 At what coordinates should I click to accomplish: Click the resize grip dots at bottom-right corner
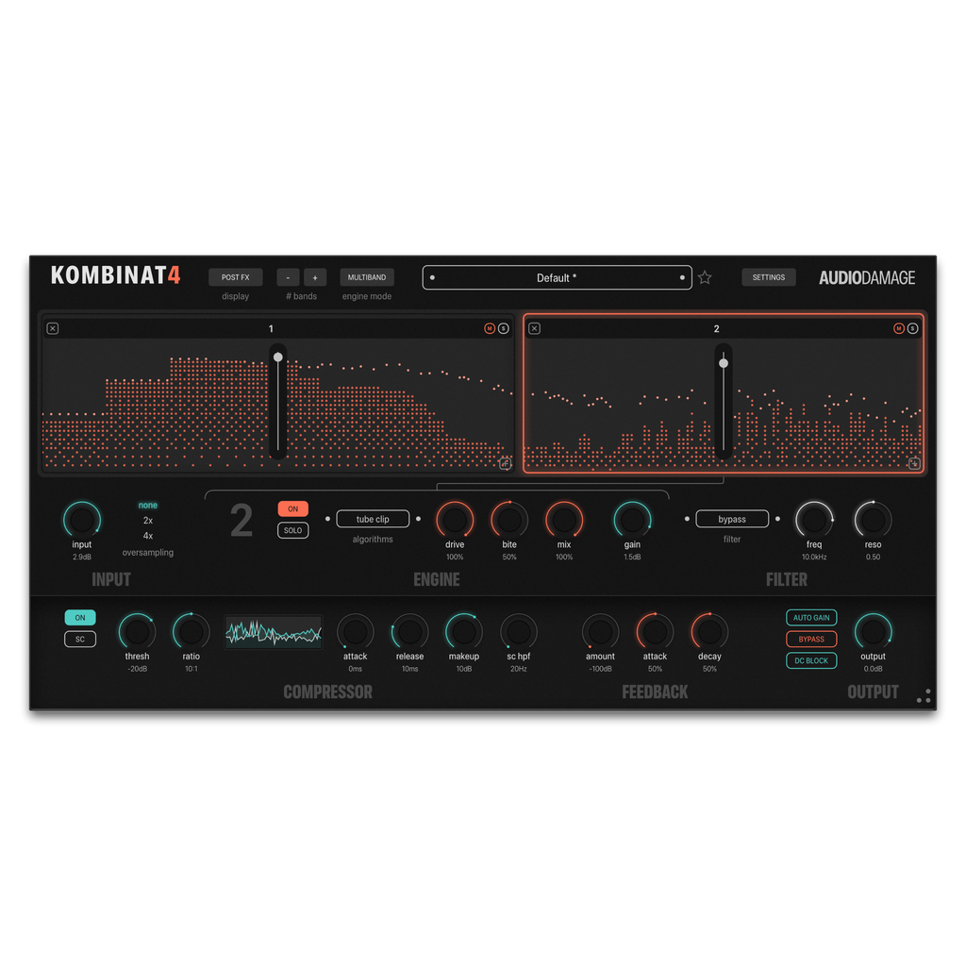[924, 696]
